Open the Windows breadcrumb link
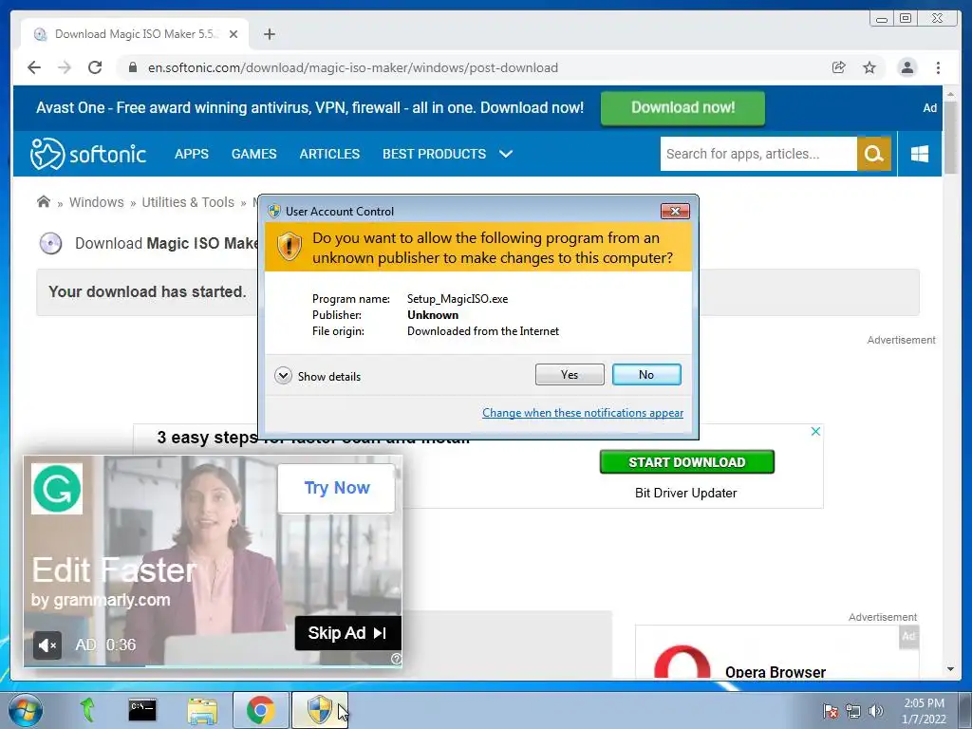 (x=96, y=202)
